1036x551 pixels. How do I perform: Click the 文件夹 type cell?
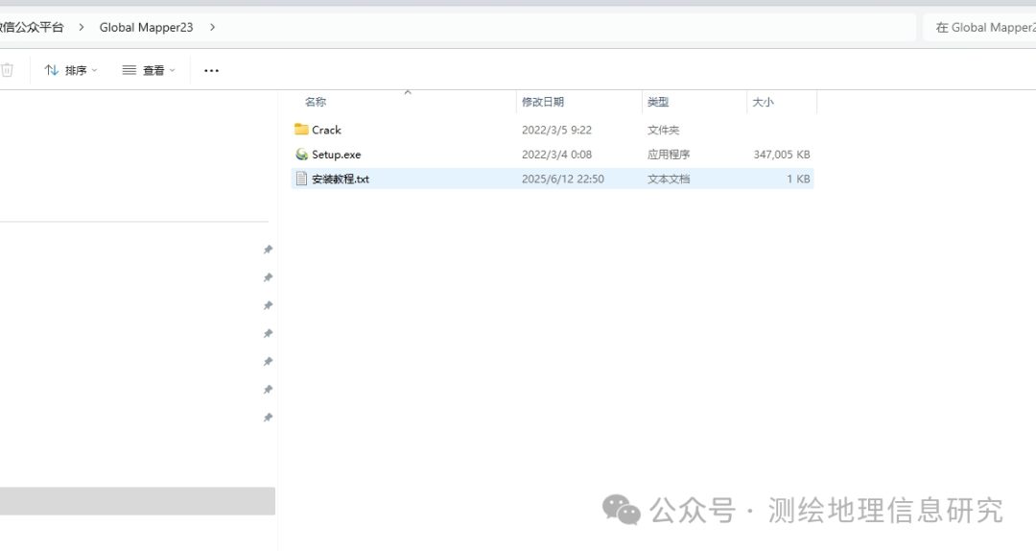pos(664,130)
